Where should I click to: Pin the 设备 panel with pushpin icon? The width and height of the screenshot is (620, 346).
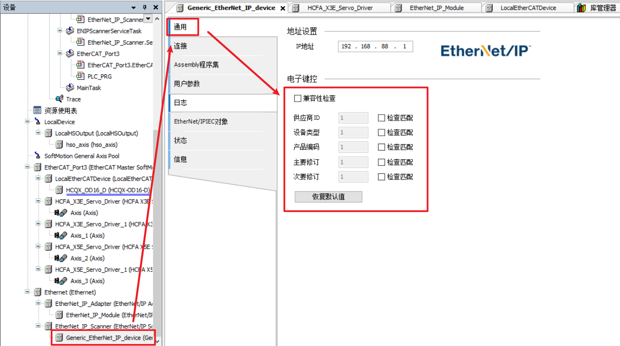click(145, 8)
